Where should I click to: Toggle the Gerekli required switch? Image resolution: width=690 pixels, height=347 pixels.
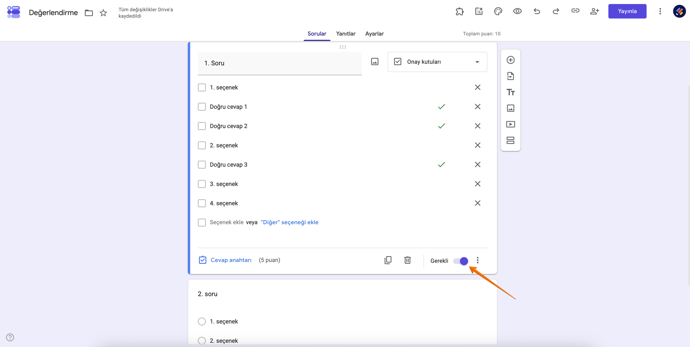[x=461, y=261]
